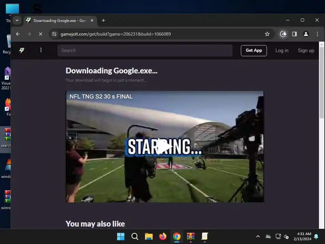This screenshot has height=244, width=325.
Task: Open a new Chrome tab
Action: 103,20
